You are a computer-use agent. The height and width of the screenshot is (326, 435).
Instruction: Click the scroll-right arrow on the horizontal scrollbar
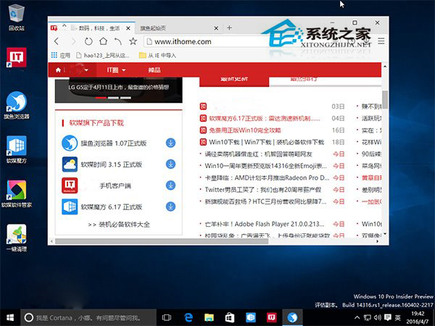(x=377, y=241)
